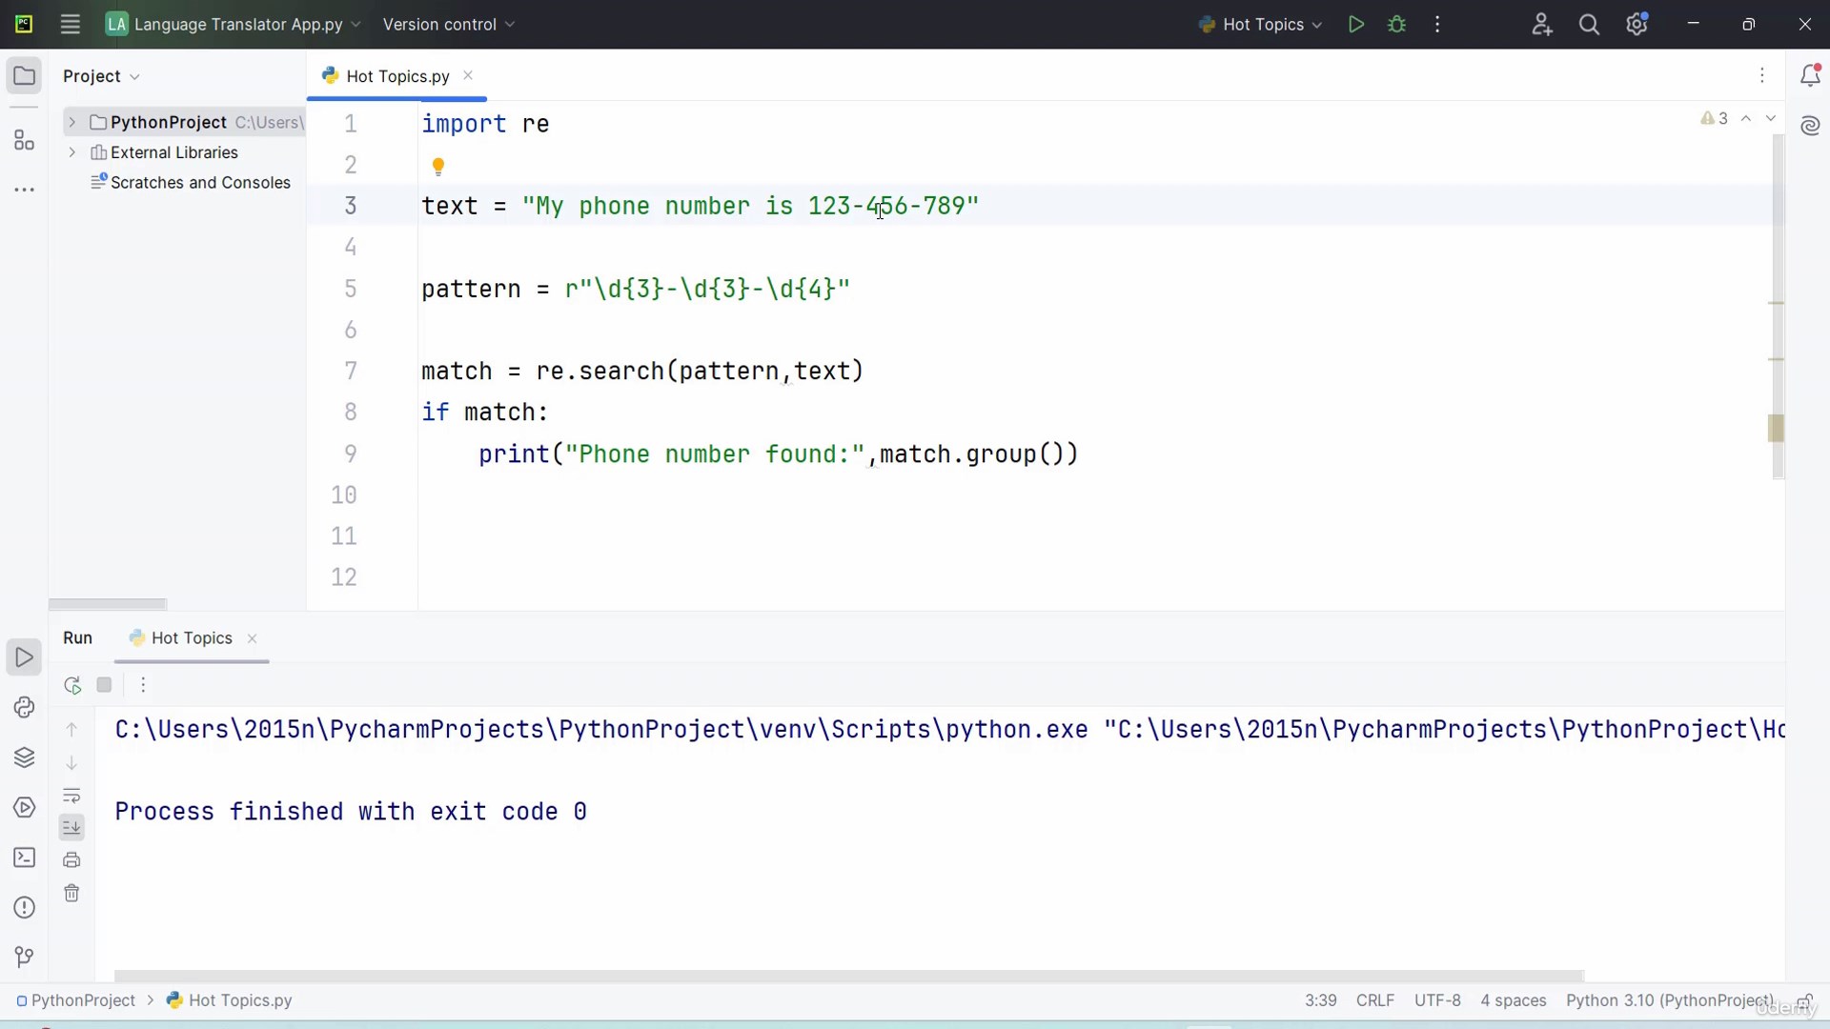Viewport: 1830px width, 1029px height.
Task: Open the Problems tool window
Action: [25, 908]
